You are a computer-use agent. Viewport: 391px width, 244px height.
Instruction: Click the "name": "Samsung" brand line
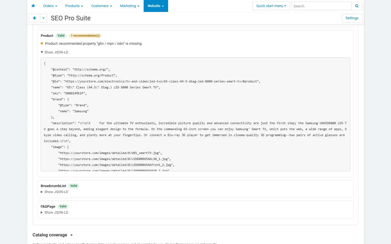(x=73, y=111)
